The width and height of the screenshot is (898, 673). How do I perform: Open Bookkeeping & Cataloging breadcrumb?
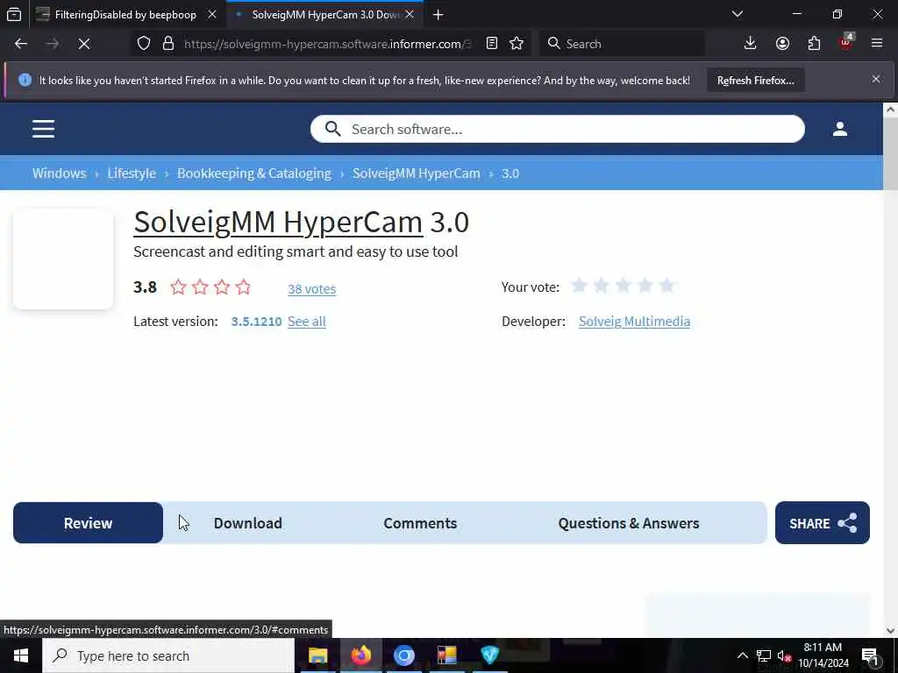point(253,173)
